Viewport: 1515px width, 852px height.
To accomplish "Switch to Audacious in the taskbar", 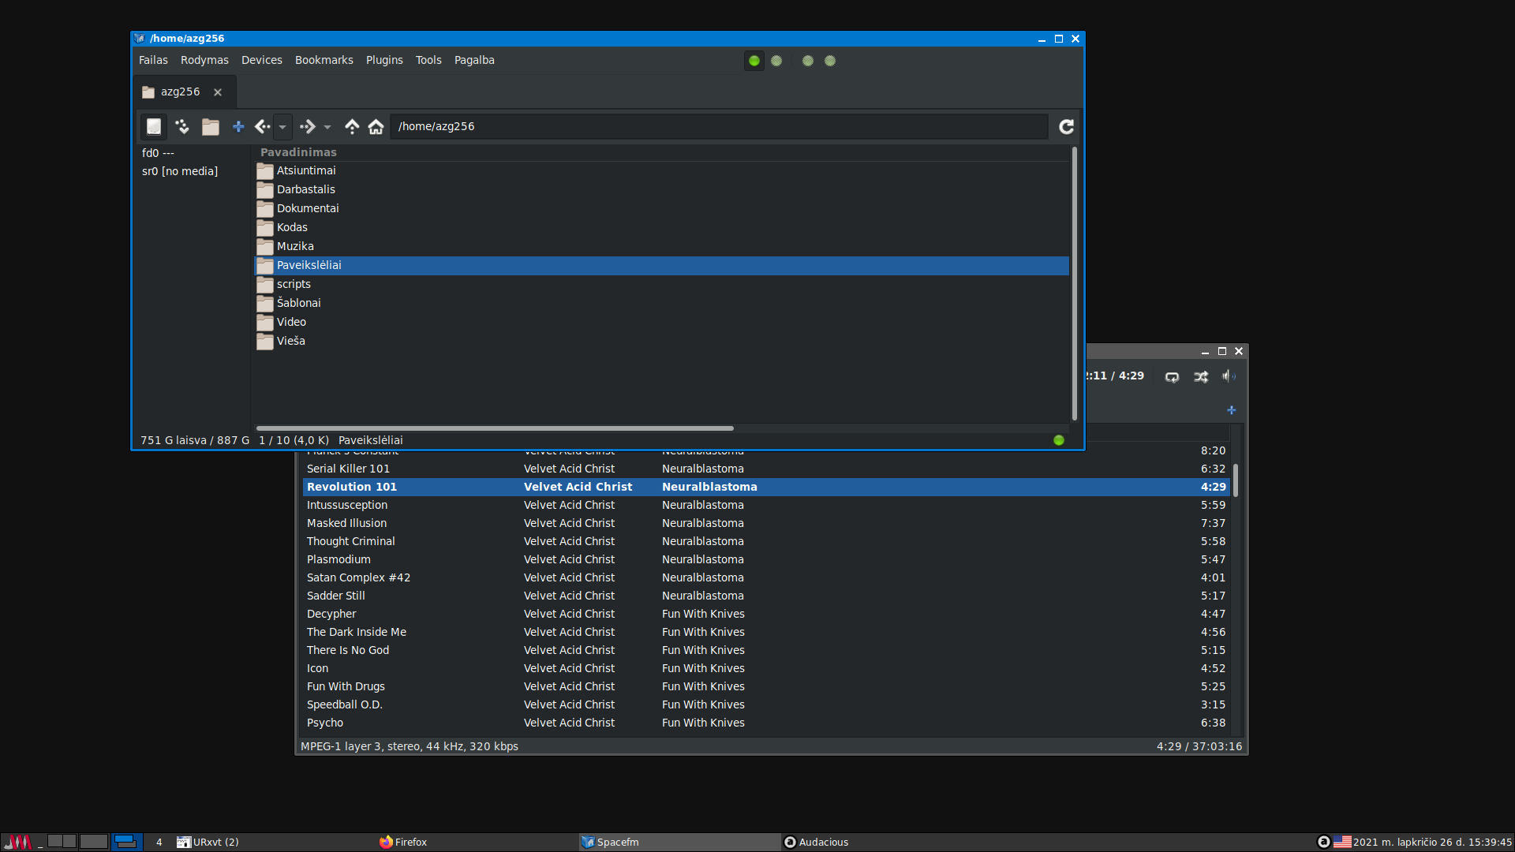I will [881, 842].
